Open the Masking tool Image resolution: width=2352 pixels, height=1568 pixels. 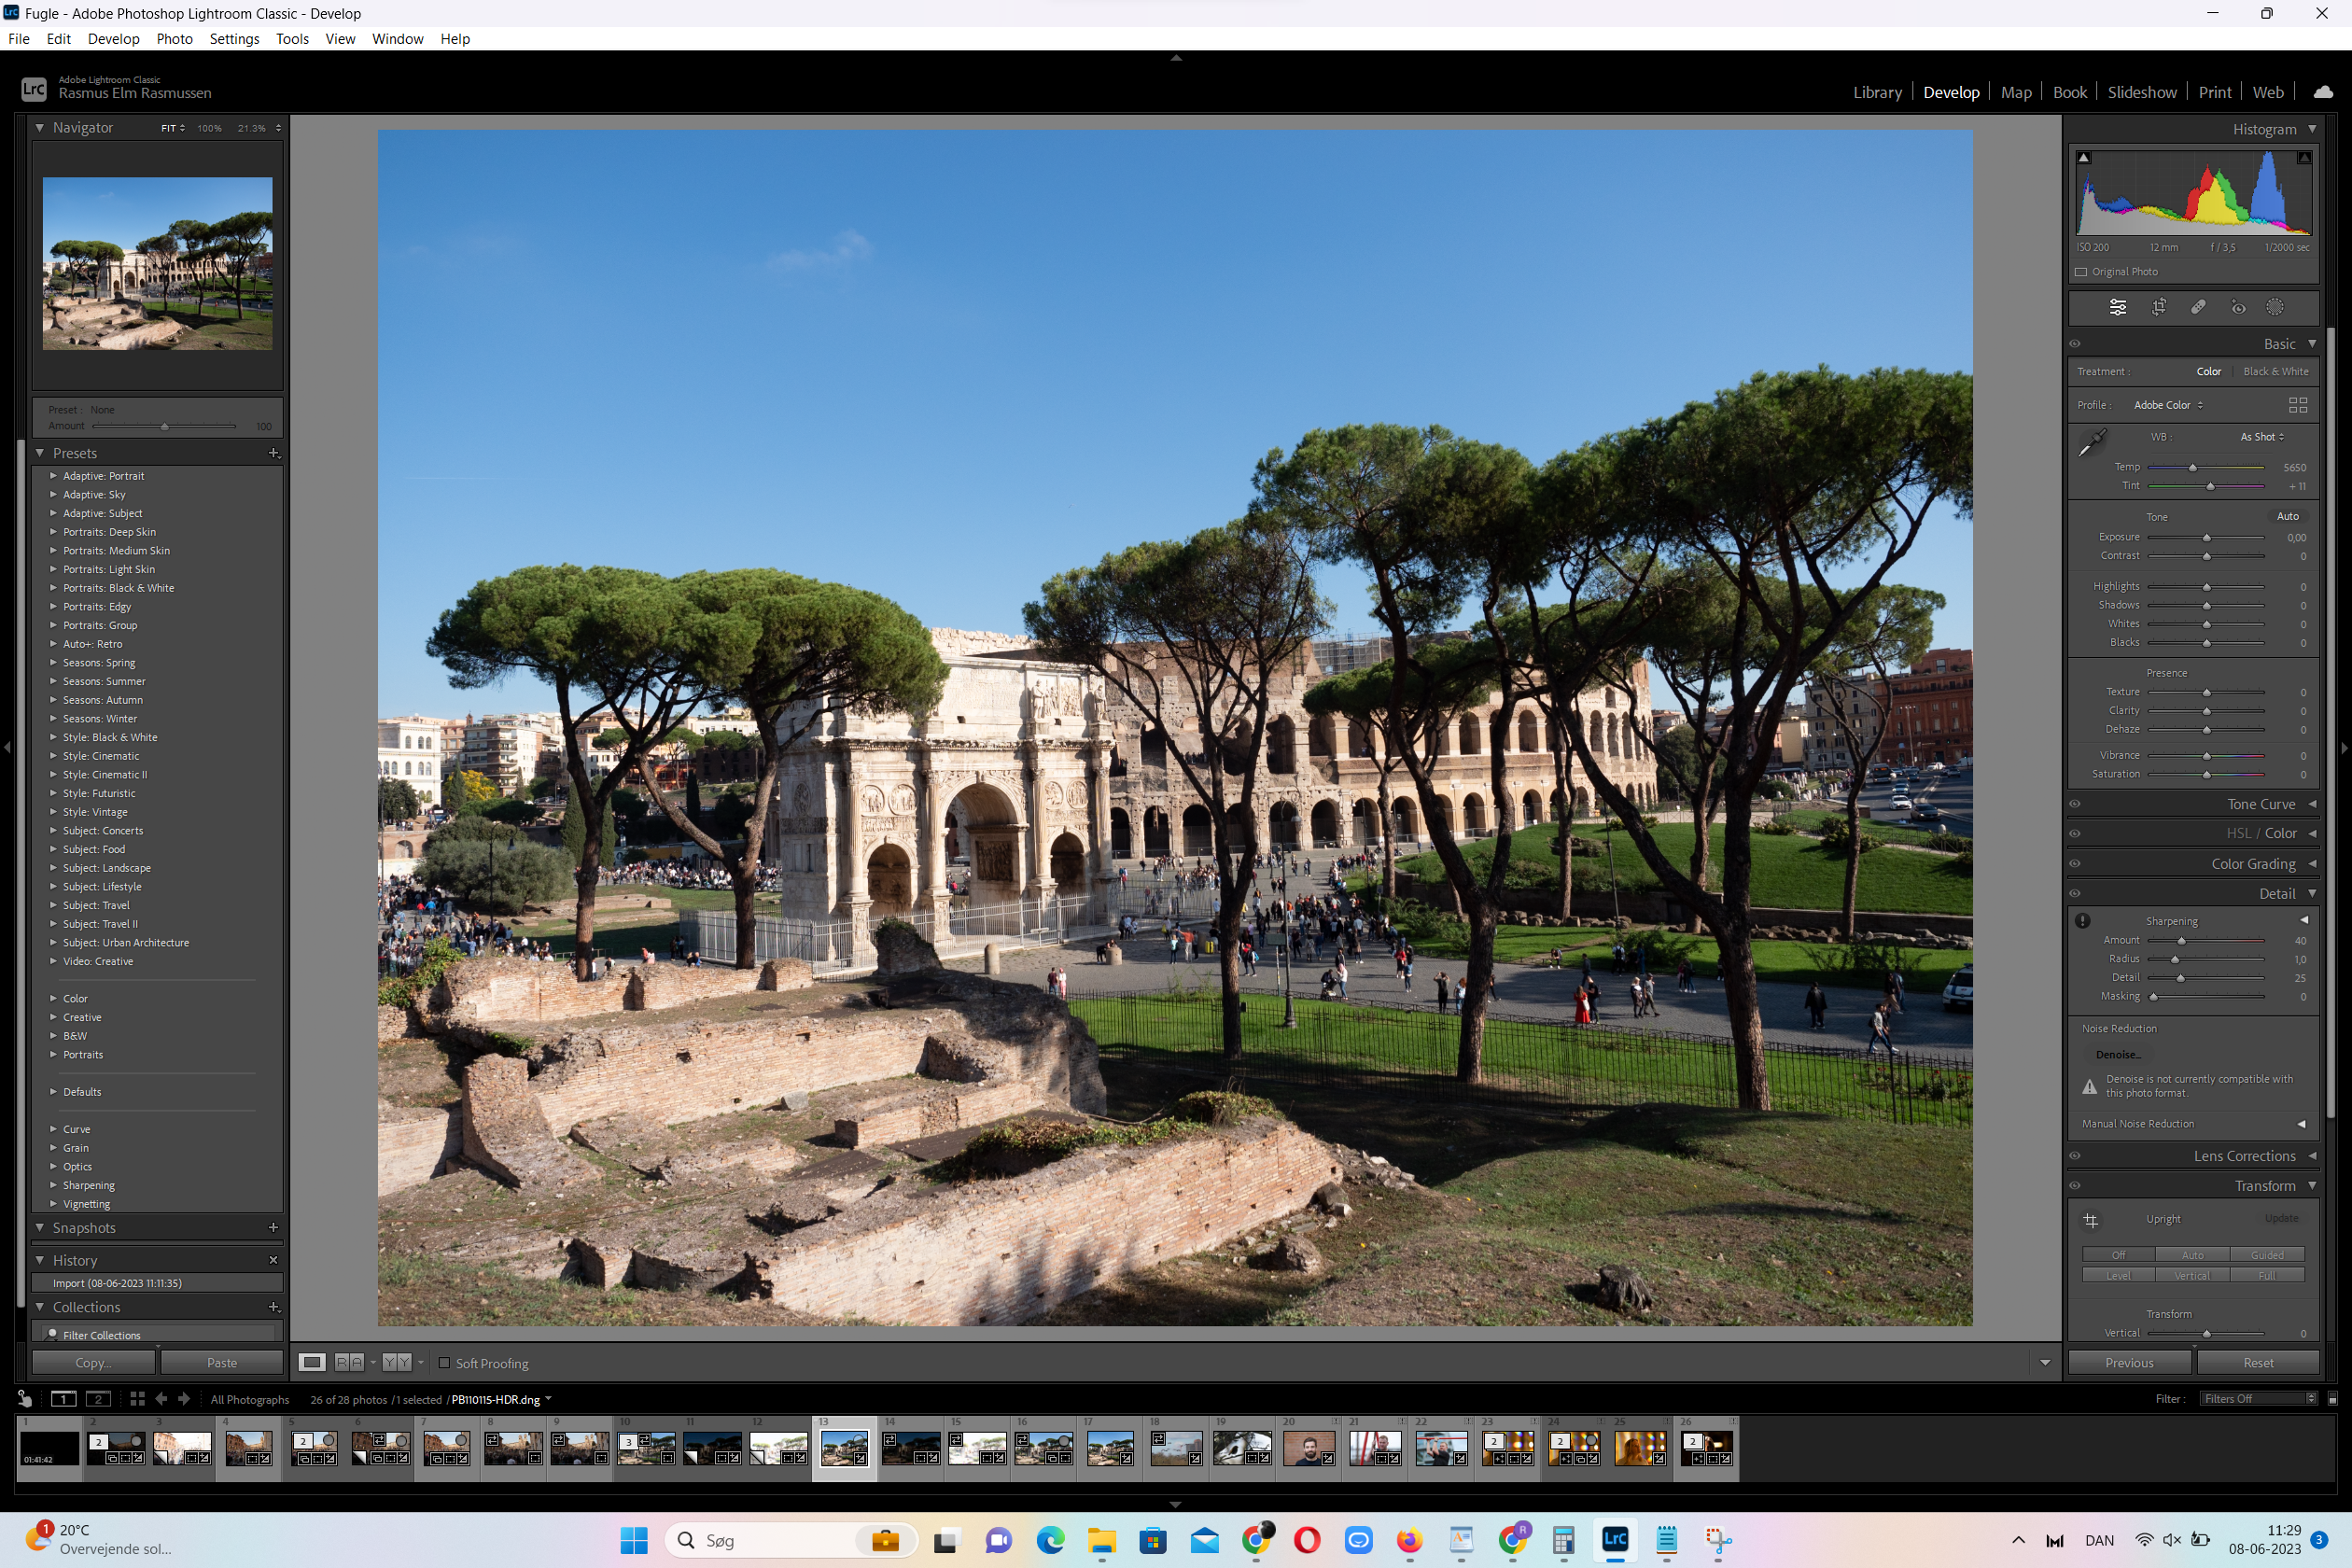(x=2275, y=308)
